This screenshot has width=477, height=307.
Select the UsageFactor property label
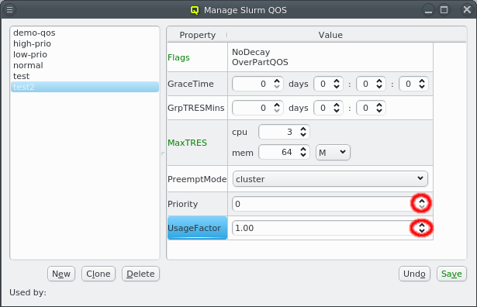198,228
